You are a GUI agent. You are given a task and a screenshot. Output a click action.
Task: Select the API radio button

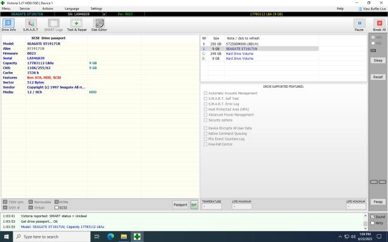[x=373, y=38]
